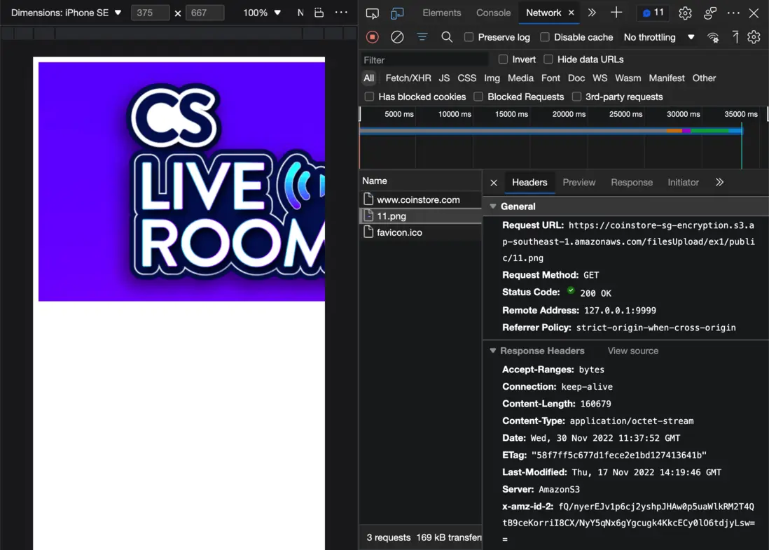Open the iPhone SE dimensions dropdown
The image size is (769, 550).
[x=67, y=13]
